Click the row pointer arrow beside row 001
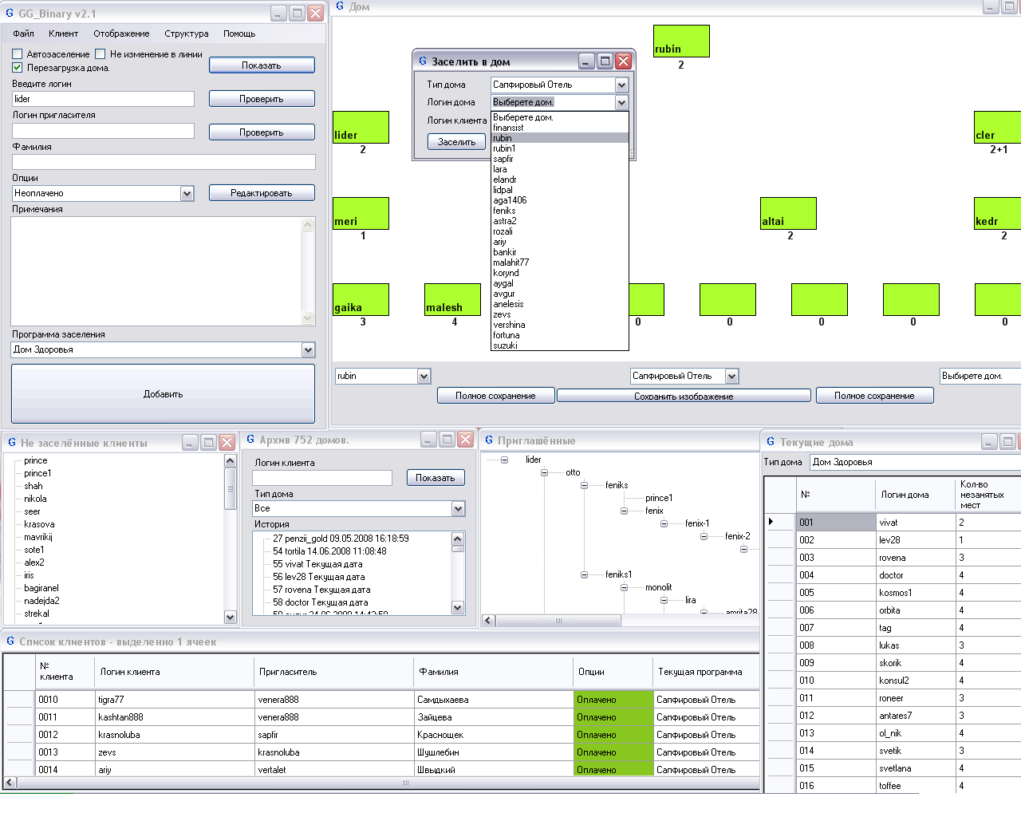This screenshot has width=1021, height=817. point(771,522)
